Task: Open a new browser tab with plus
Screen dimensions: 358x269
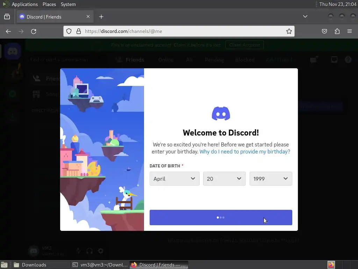Action: pyautogui.click(x=101, y=17)
